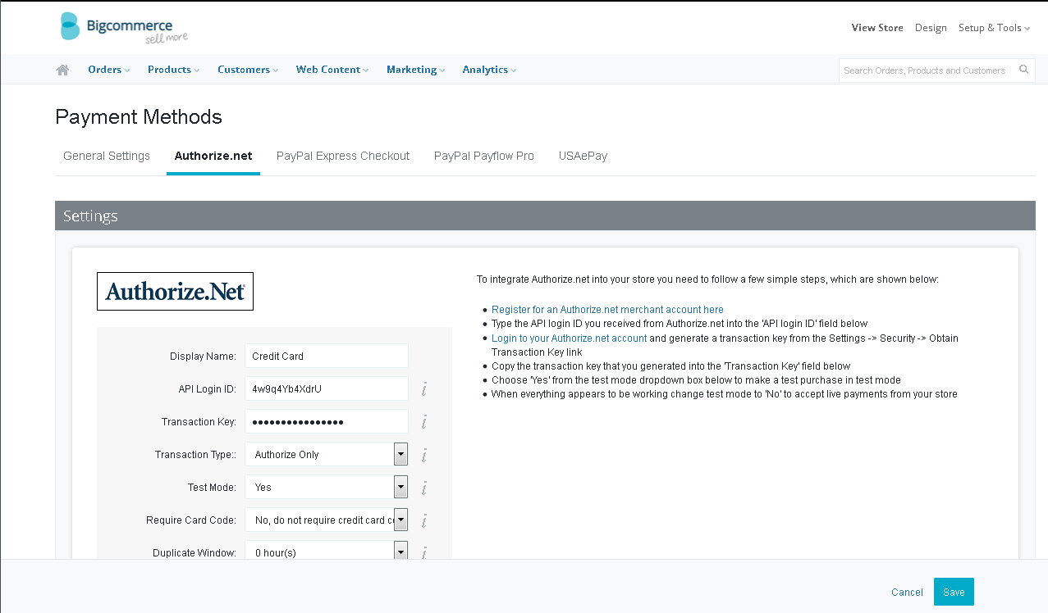Open the Marketing menu
This screenshot has height=613, width=1048.
pyautogui.click(x=416, y=70)
